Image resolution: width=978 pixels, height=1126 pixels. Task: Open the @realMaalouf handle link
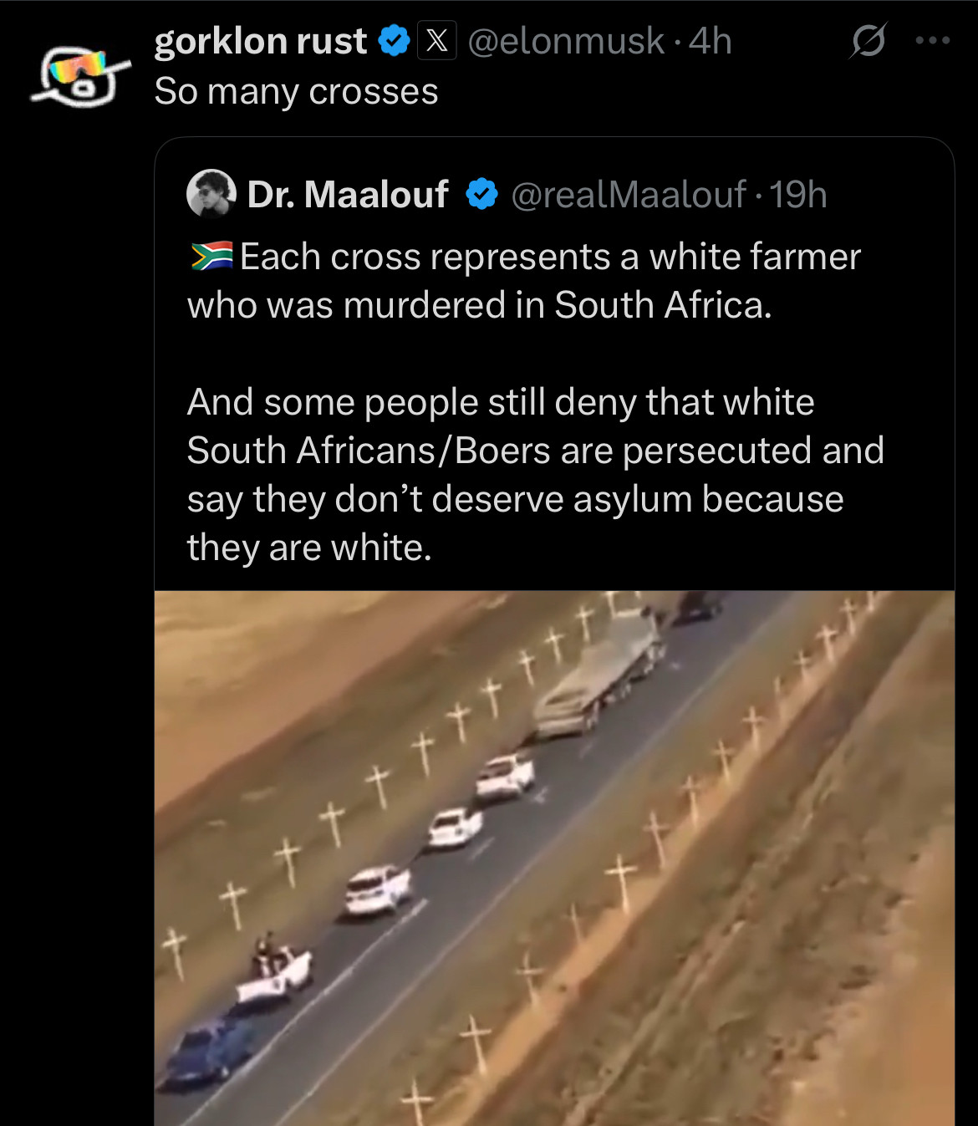pyautogui.click(x=629, y=195)
